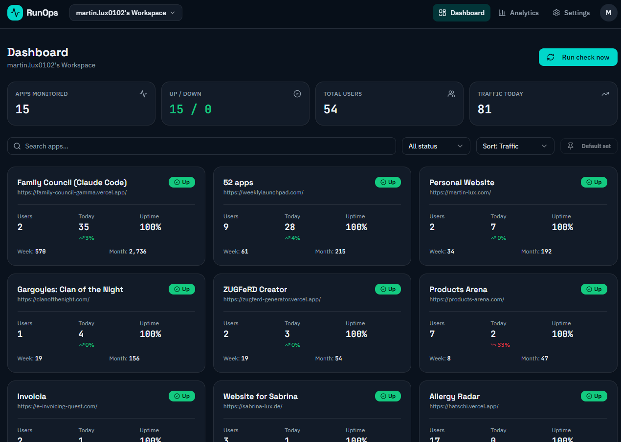The width and height of the screenshot is (621, 442).
Task: Click the Up status badge on Personal Website
Action: (594, 182)
